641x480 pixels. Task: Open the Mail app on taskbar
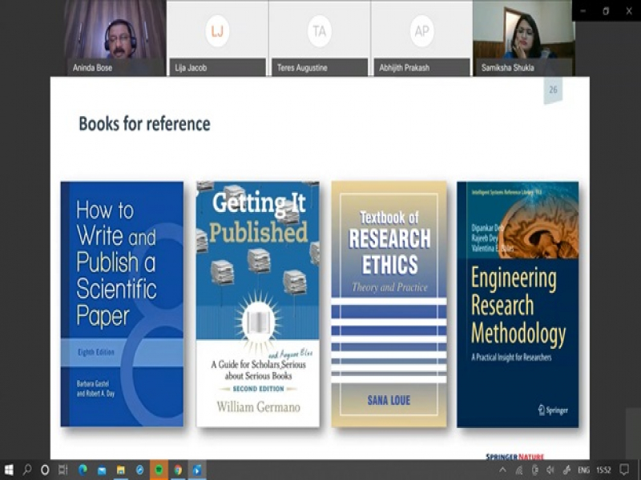[x=102, y=470]
